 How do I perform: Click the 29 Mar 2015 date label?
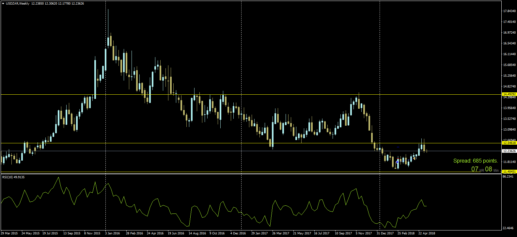pos(9,233)
